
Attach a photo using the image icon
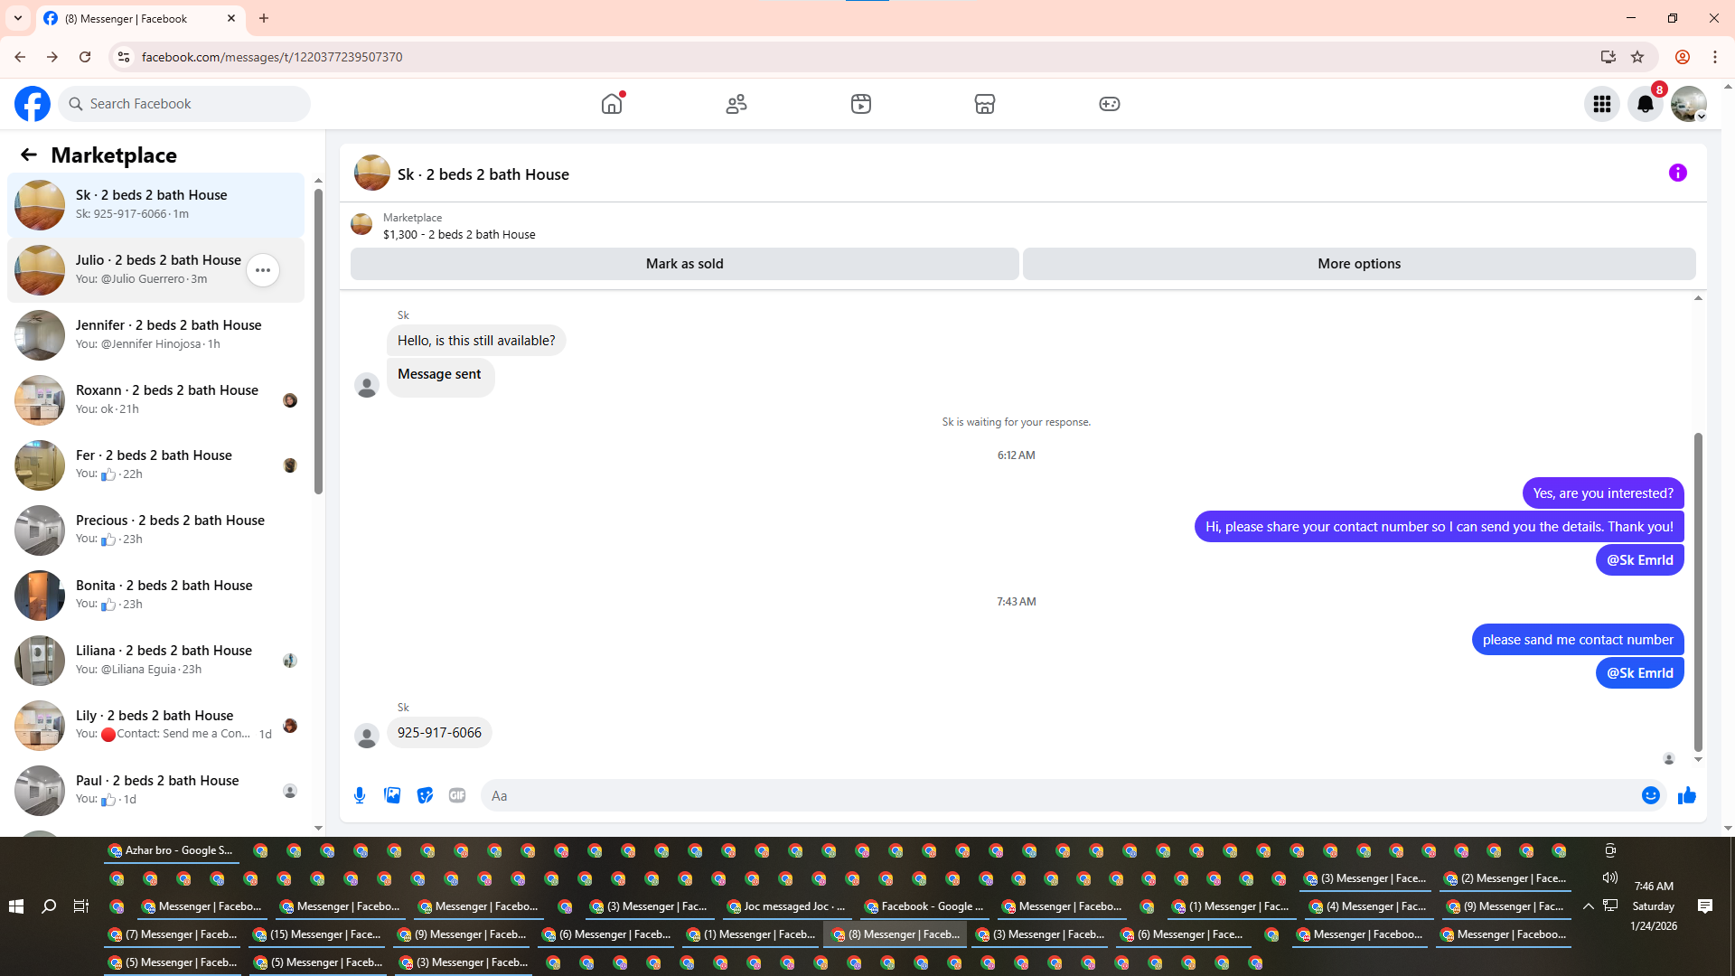click(x=392, y=795)
